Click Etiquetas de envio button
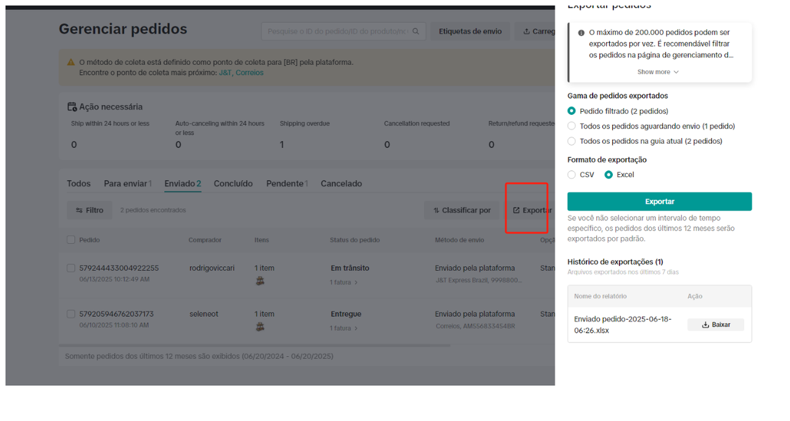 (x=470, y=31)
